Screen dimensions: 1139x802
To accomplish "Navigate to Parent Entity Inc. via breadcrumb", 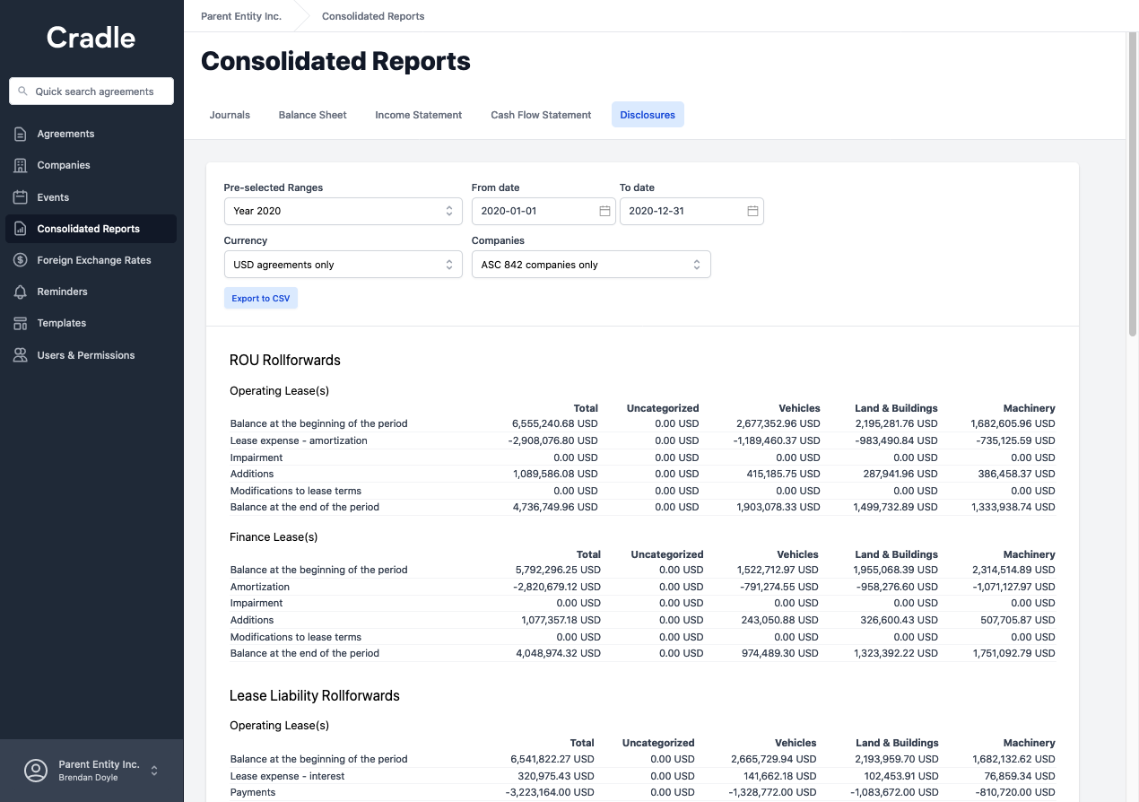I will pos(240,16).
